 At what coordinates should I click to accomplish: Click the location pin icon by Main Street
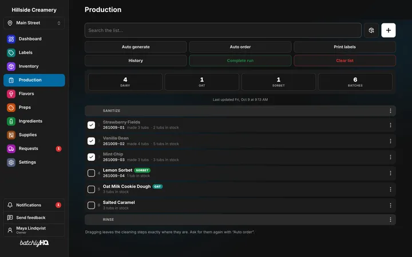click(10, 23)
